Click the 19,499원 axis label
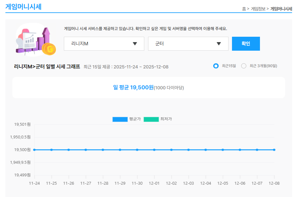293x197 pixels. click(x=22, y=175)
